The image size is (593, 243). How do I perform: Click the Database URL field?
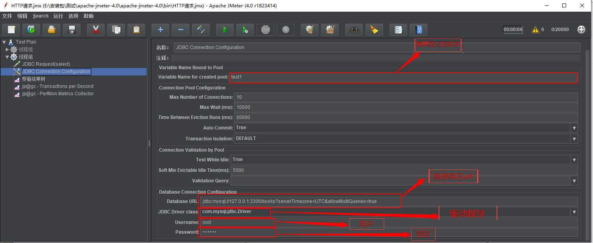point(388,201)
